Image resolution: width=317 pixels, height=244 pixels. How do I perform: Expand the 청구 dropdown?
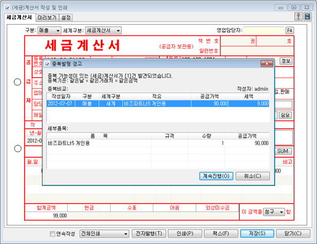[274, 212]
